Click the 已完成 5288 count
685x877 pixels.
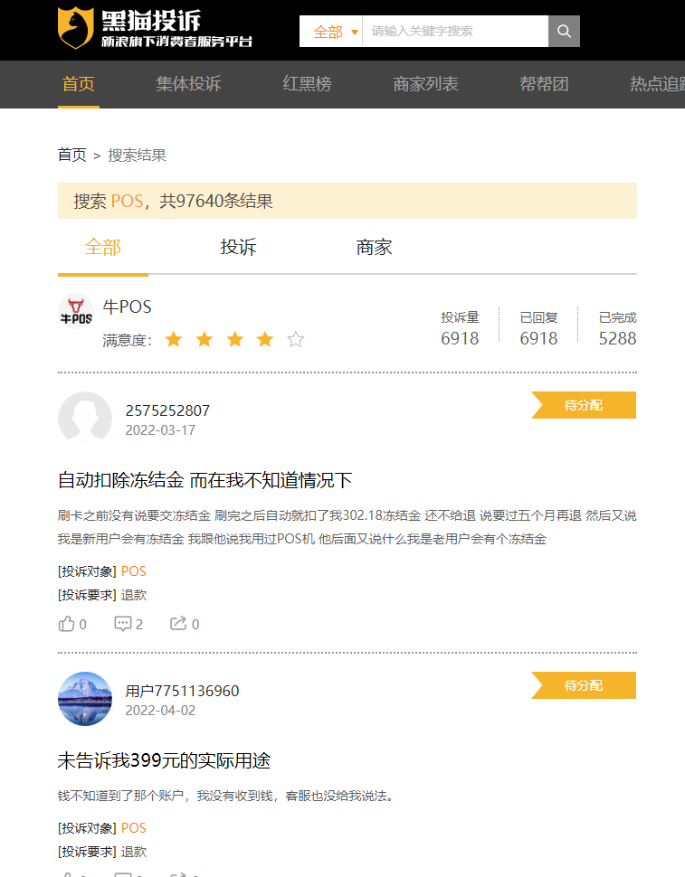tap(618, 328)
